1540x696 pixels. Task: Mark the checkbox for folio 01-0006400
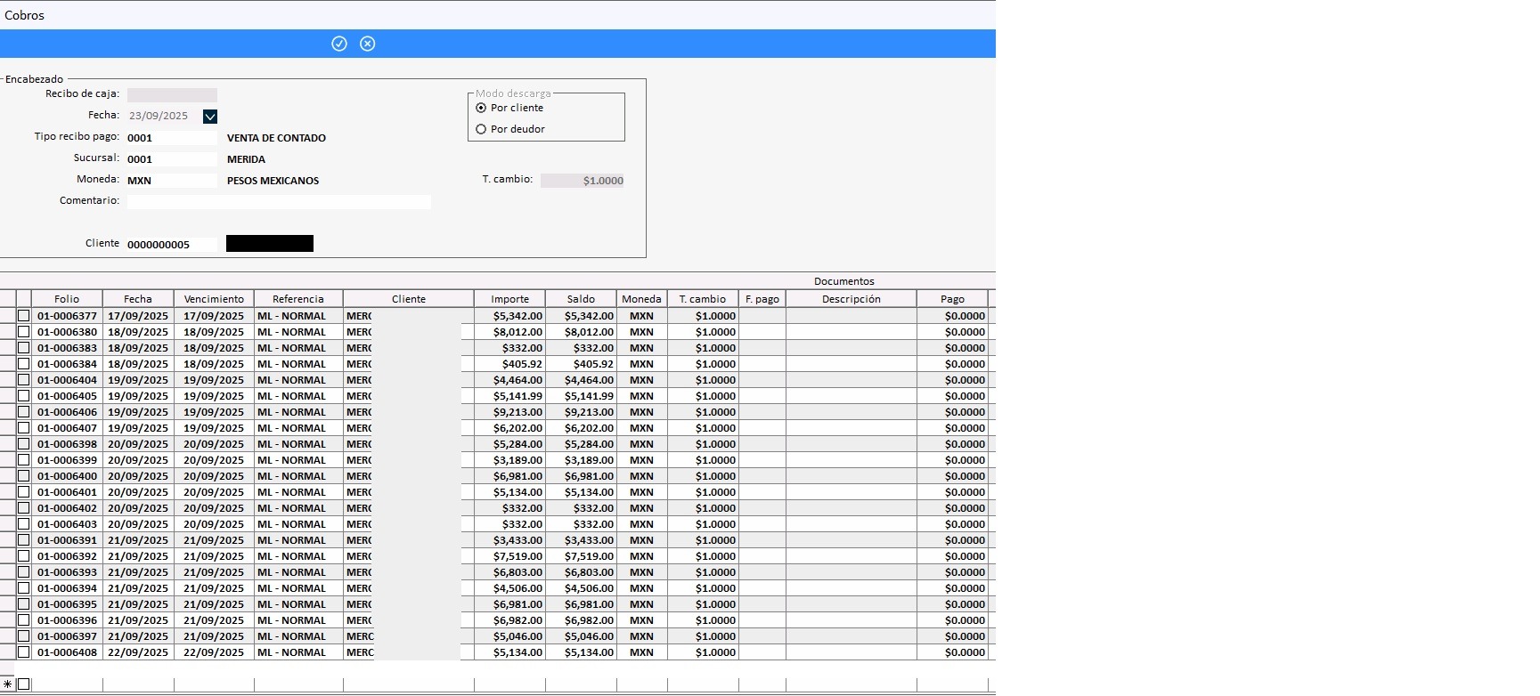[24, 476]
